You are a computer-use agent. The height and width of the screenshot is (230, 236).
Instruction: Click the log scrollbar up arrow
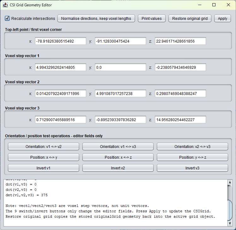coord(230,182)
